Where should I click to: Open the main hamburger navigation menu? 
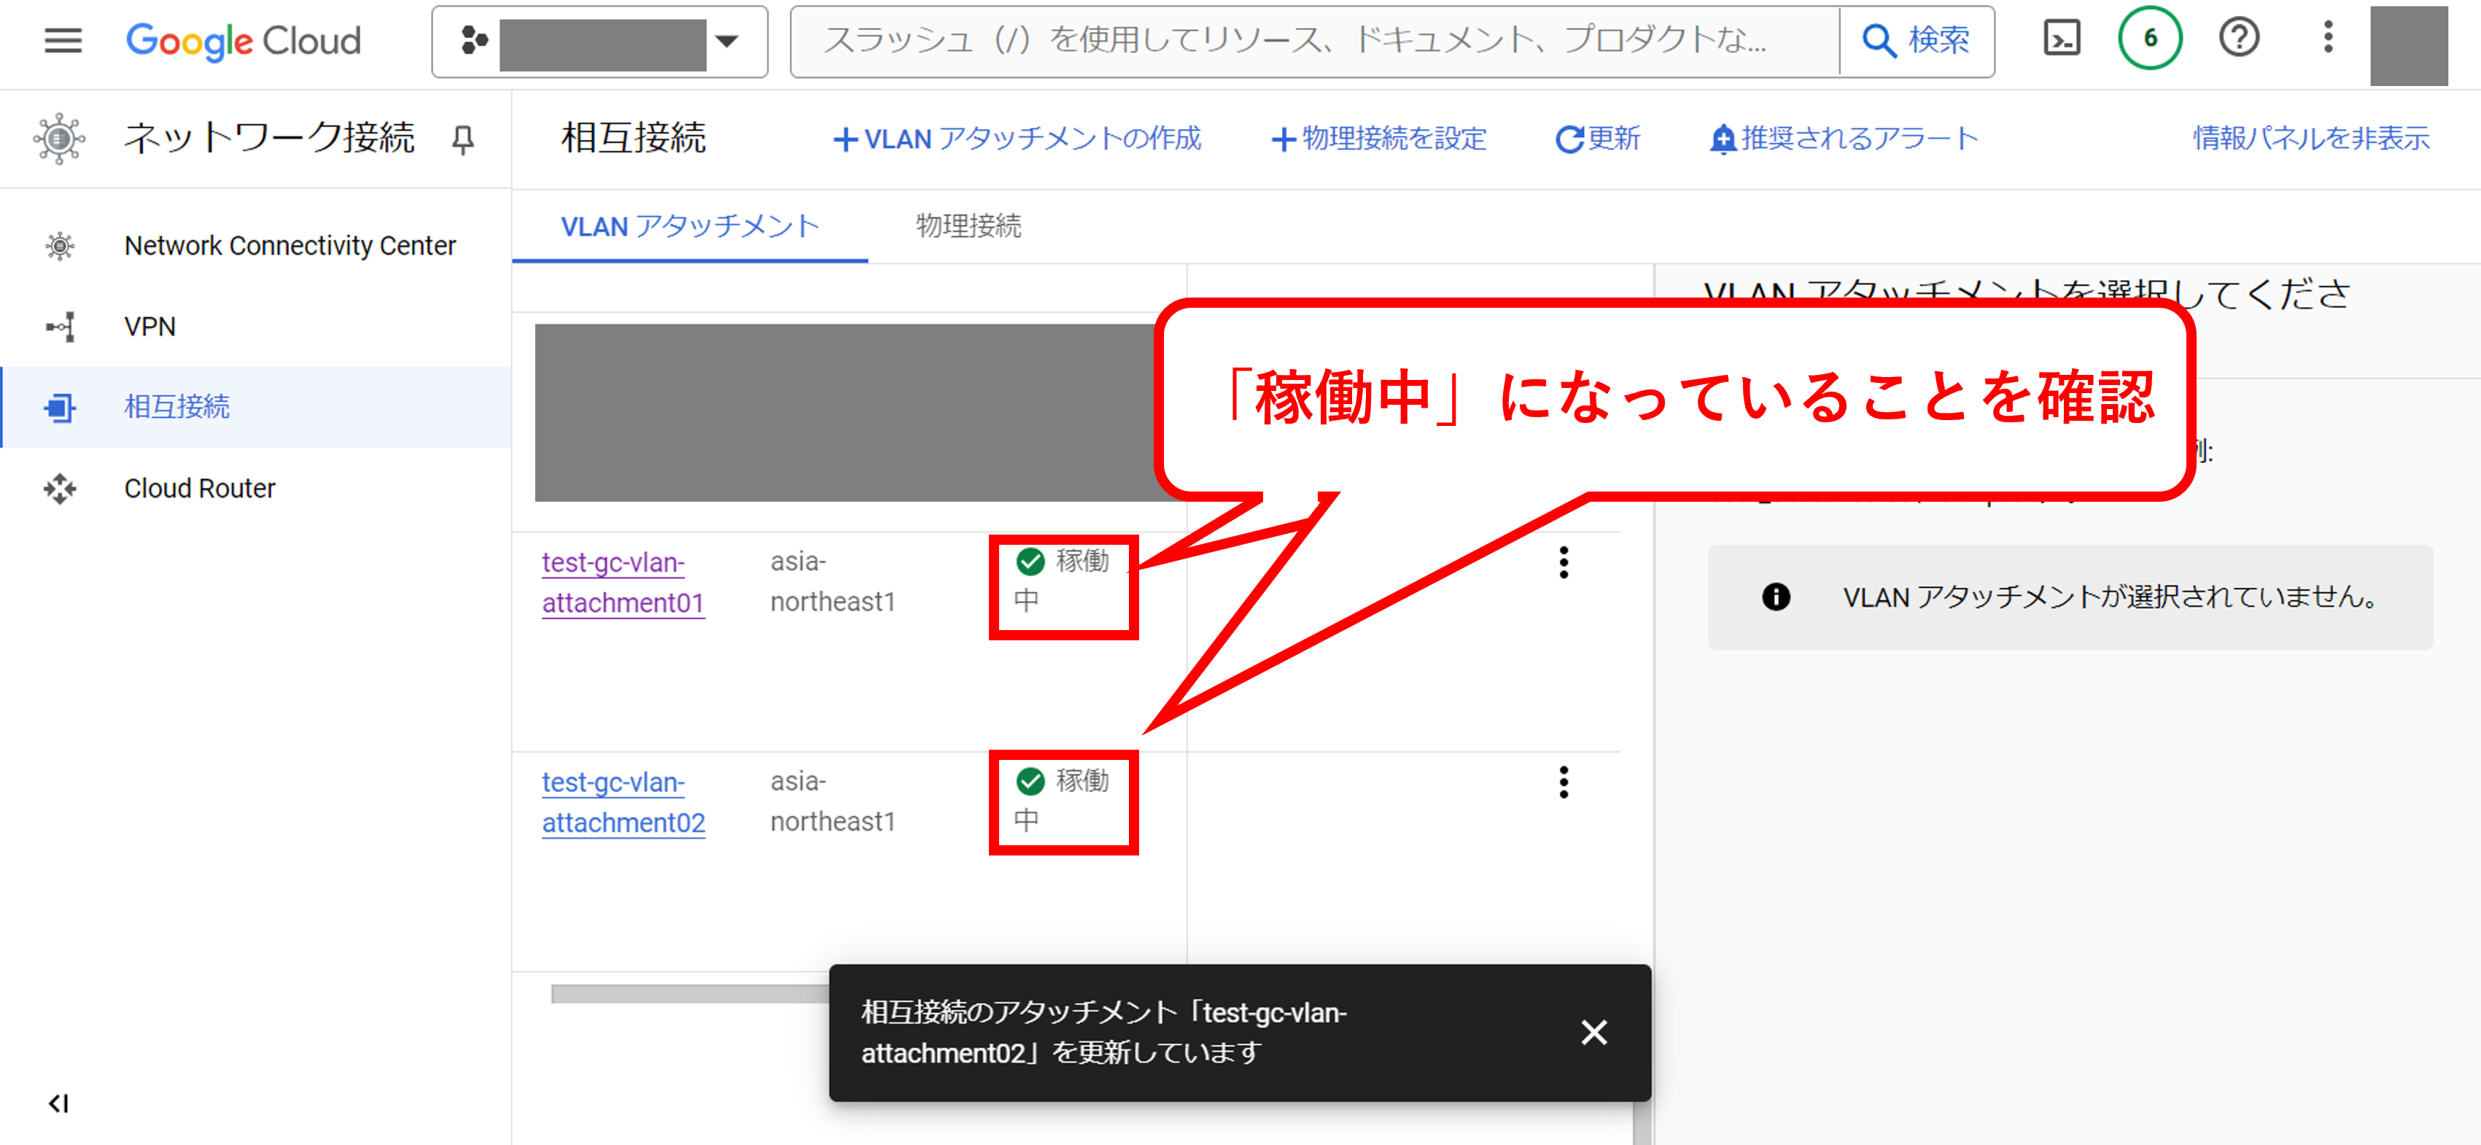click(63, 40)
